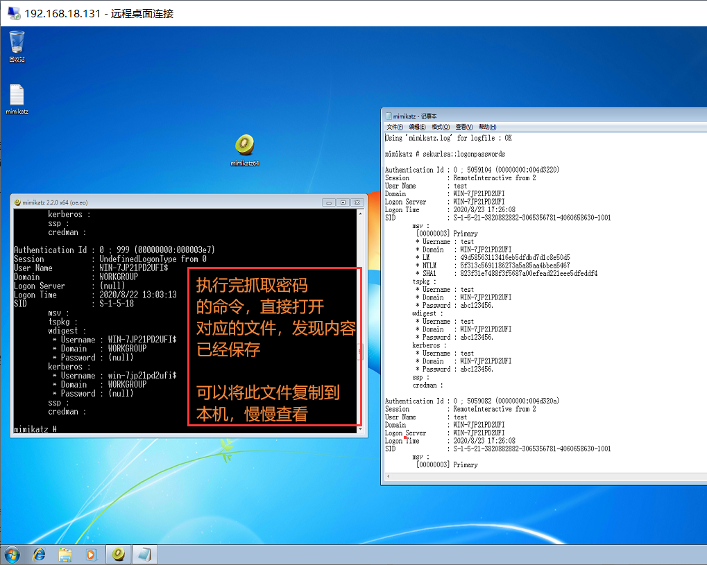Click console 'Logon Time 2020/8/22 13:03:13' line
This screenshot has width=707, height=565.
click(x=96, y=295)
